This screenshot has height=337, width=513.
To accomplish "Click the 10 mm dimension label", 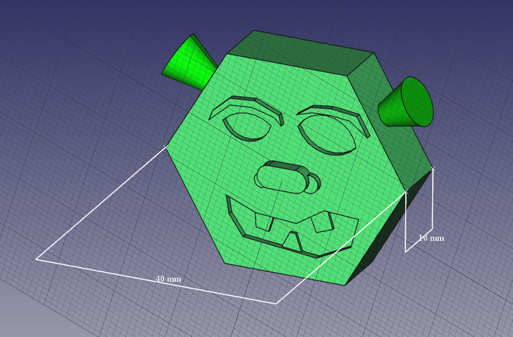I will click(431, 238).
